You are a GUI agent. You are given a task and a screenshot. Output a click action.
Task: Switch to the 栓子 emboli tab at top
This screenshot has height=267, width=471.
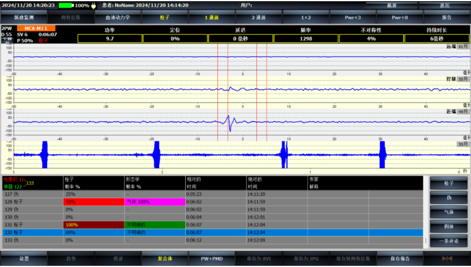click(164, 18)
